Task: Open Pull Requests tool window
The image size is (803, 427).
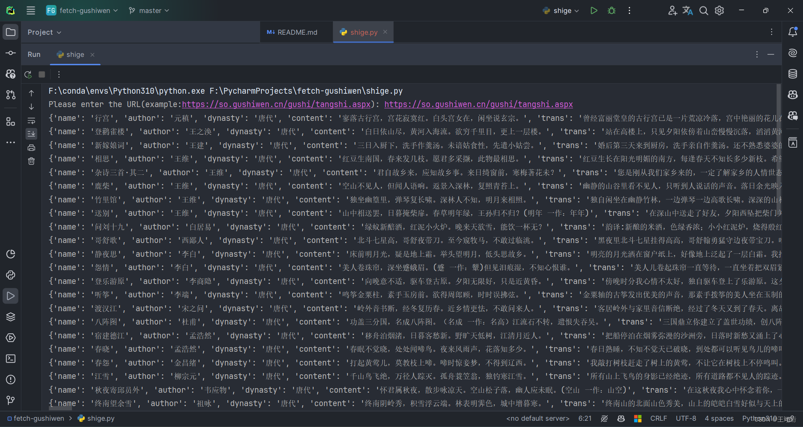Action: tap(11, 95)
